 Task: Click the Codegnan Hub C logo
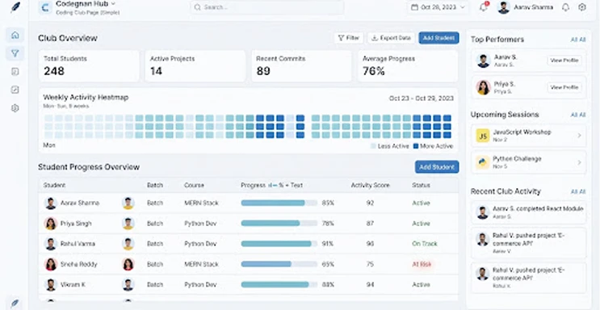[x=45, y=7]
